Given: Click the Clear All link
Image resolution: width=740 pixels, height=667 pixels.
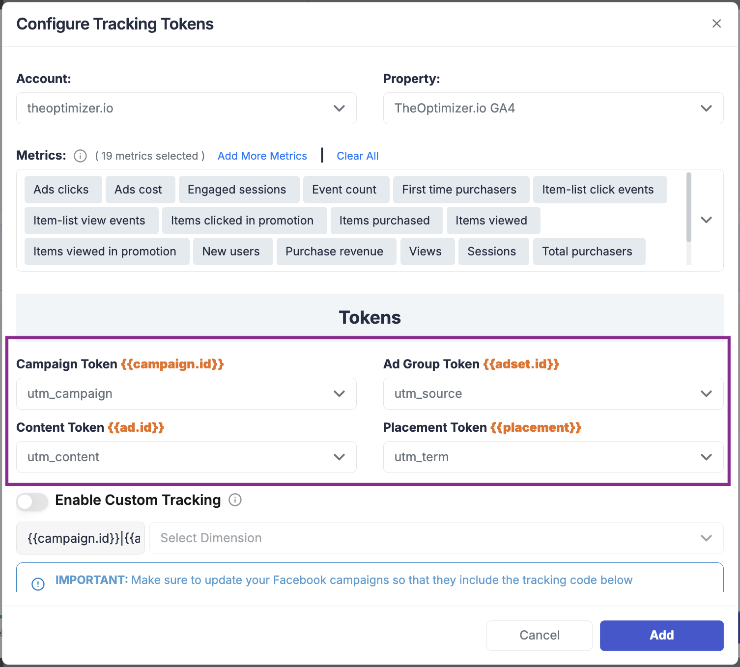Looking at the screenshot, I should tap(357, 156).
